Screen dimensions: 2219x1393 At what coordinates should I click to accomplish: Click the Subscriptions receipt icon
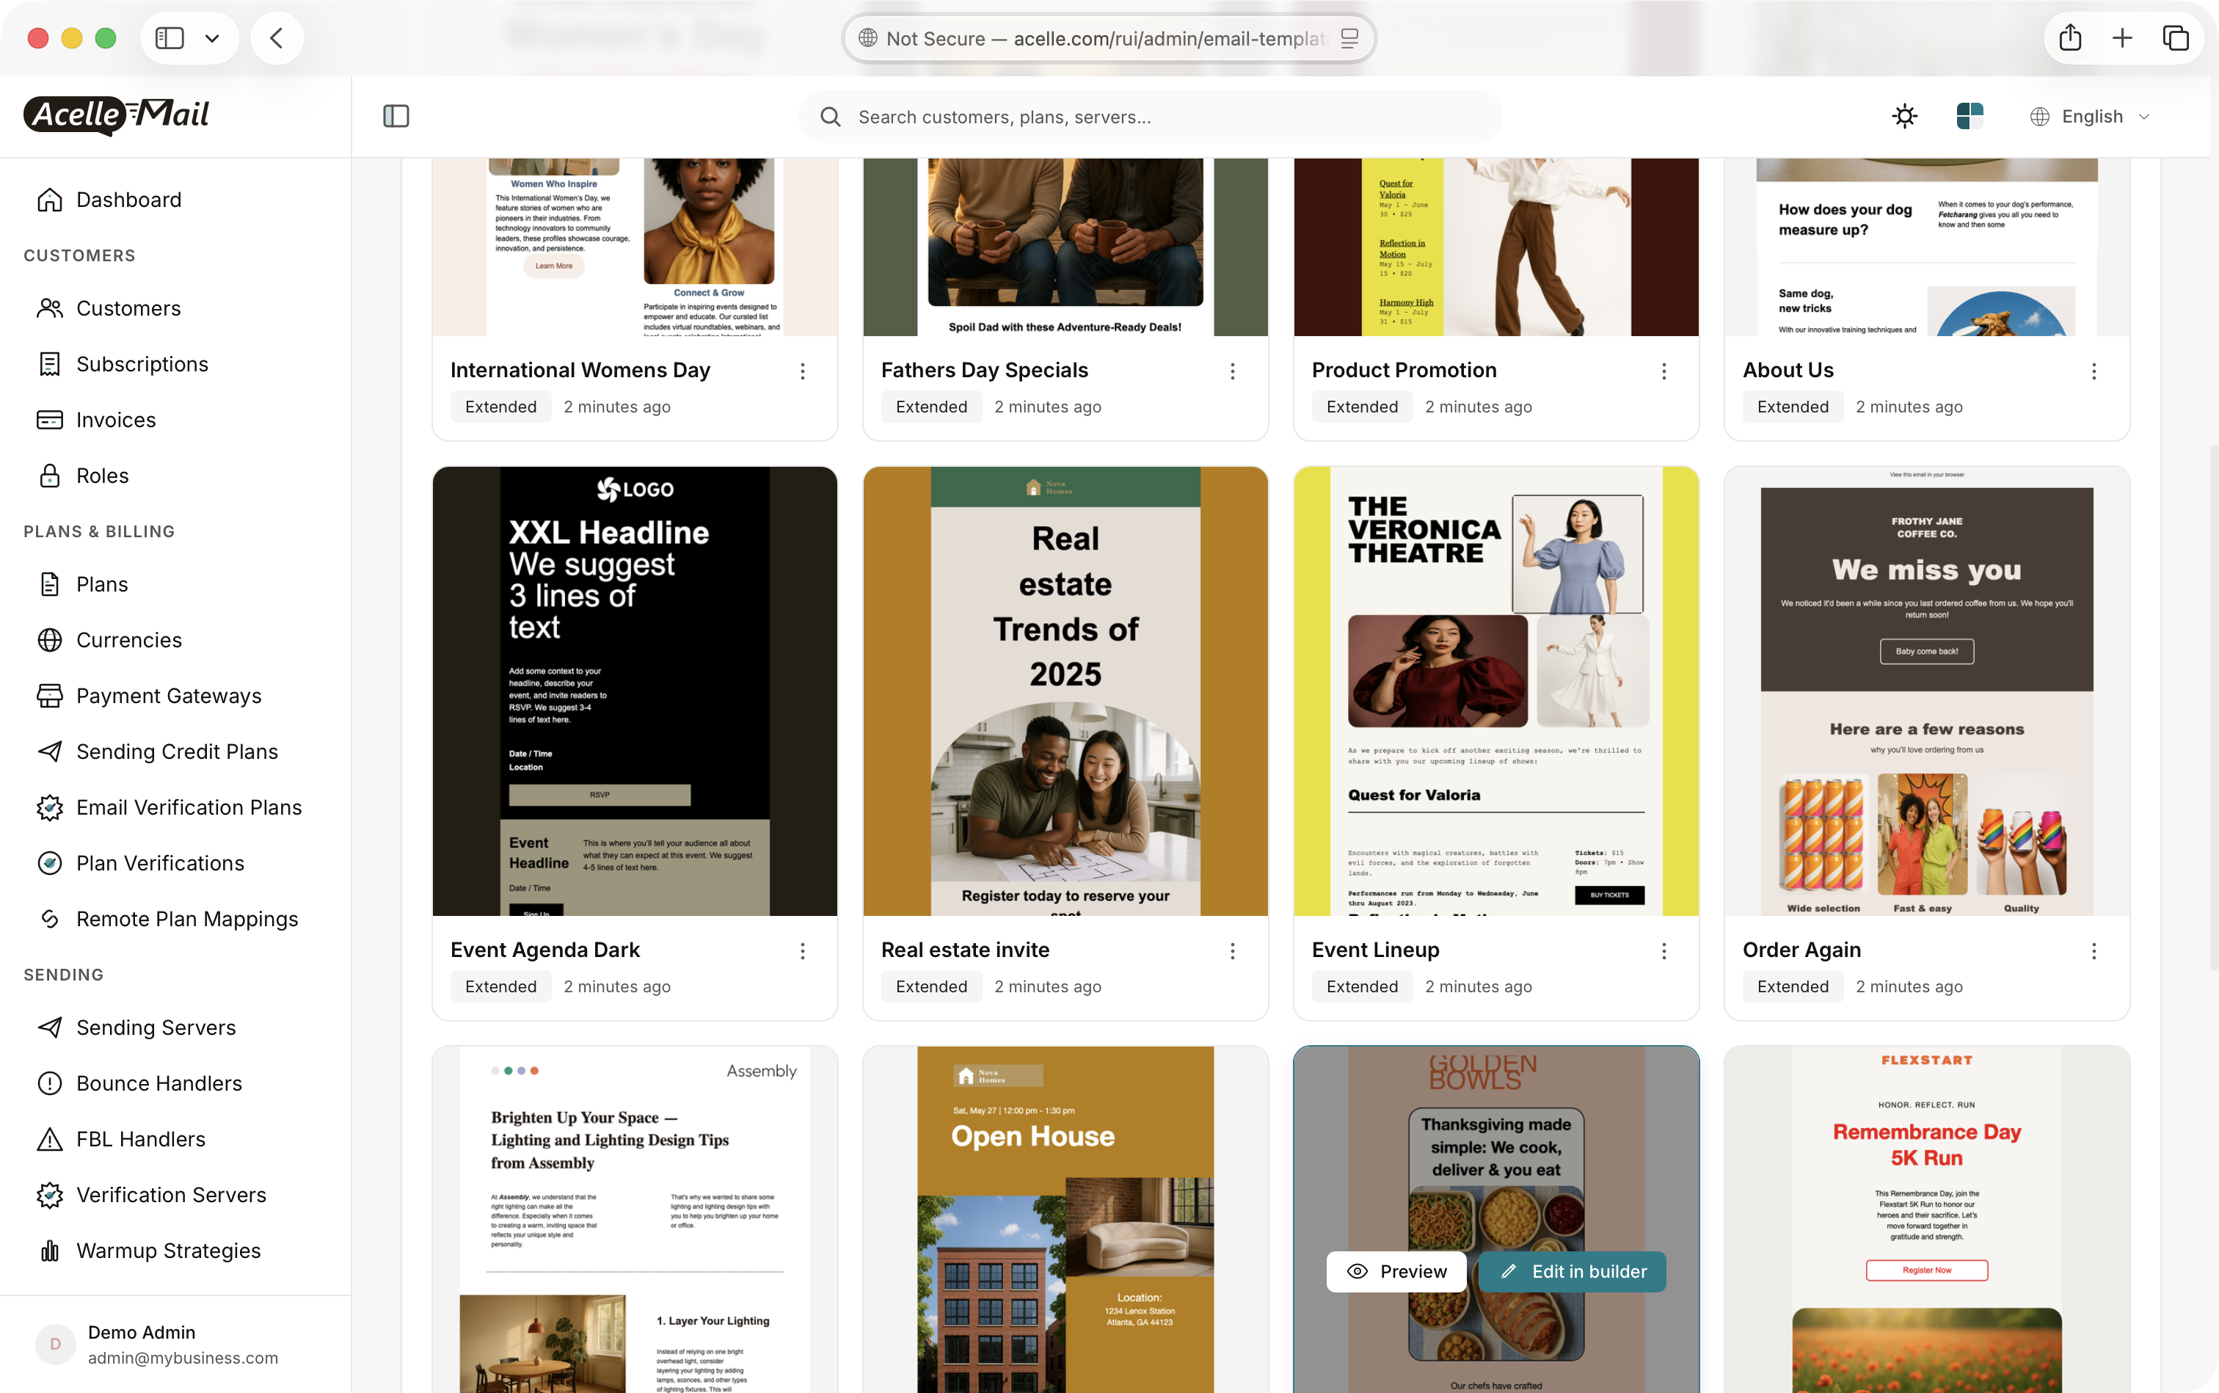(50, 364)
